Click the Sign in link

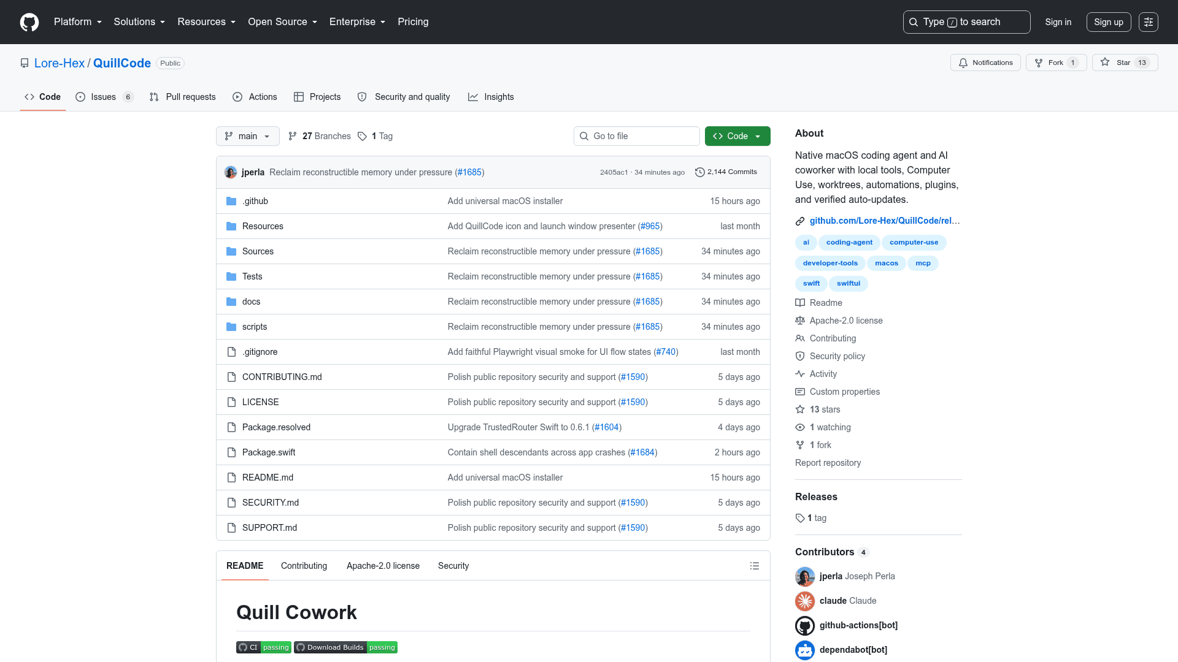click(1058, 22)
